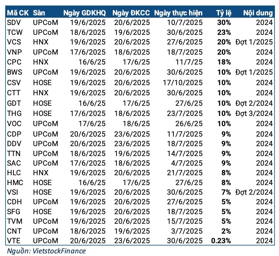Click the 'Ngày thực hiện' header
This screenshot has height=256, width=279.
178,13
